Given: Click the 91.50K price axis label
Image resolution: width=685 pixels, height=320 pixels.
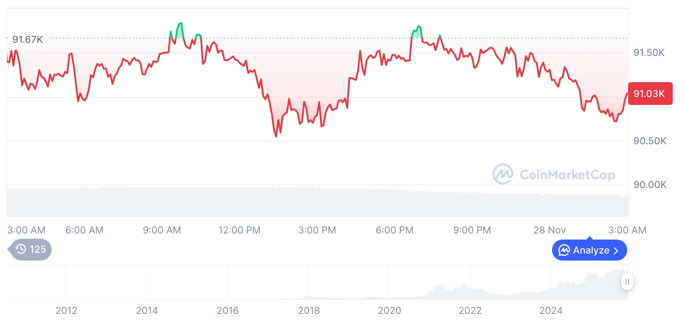Looking at the screenshot, I should 649,53.
